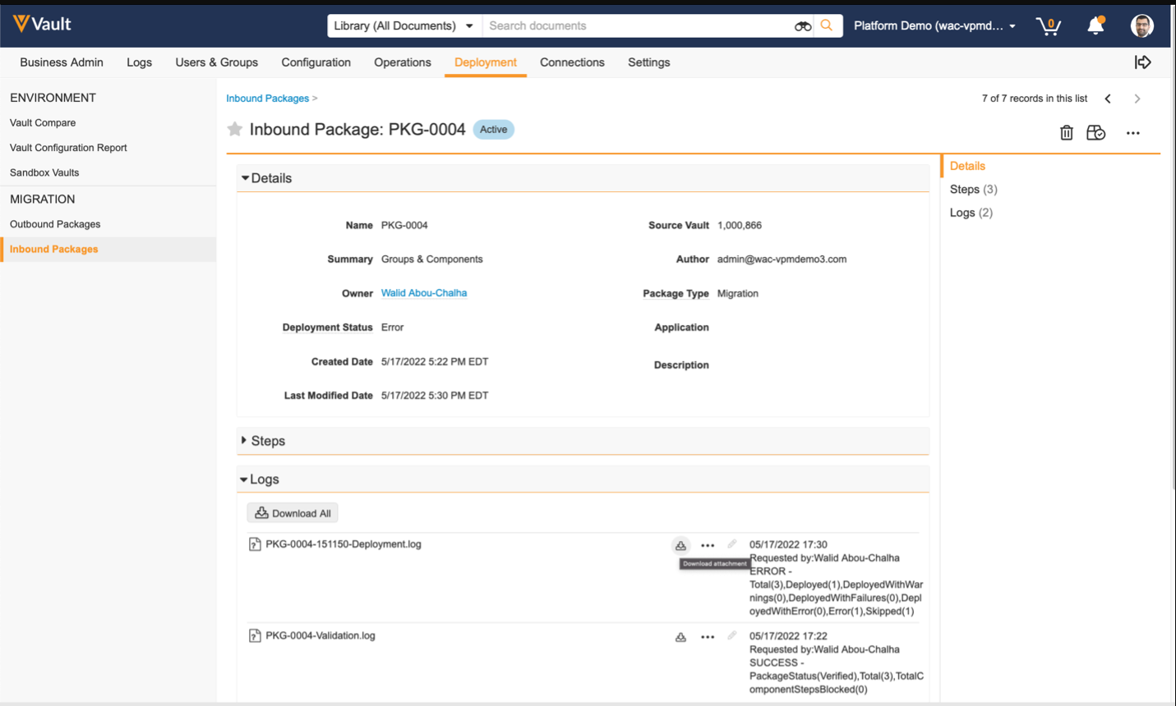The image size is (1176, 706).
Task: Switch to the Configuration tab
Action: pyautogui.click(x=316, y=62)
